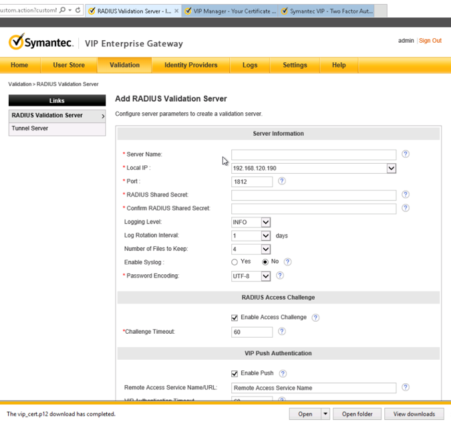This screenshot has width=451, height=424.
Task: Focus the Port input field
Action: click(252, 182)
